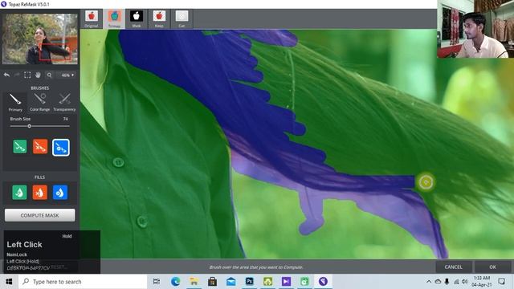
Task: Choose the red Cut brush
Action: tap(40, 147)
